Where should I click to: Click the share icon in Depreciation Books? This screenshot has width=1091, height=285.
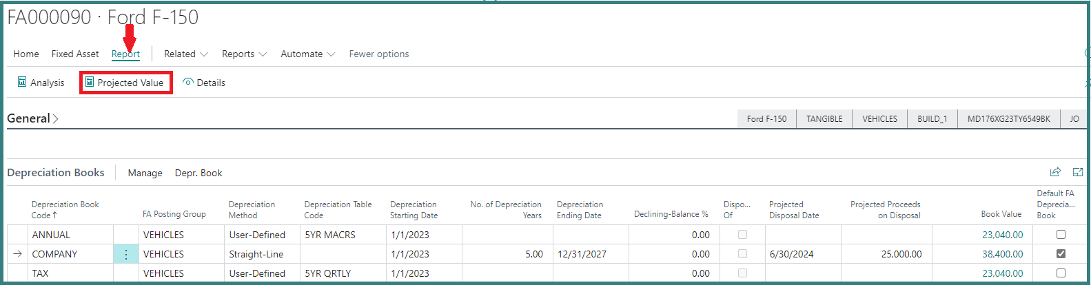point(1055,172)
